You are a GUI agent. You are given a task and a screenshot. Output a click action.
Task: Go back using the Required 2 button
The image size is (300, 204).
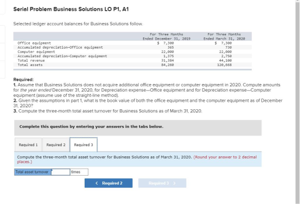(108, 183)
